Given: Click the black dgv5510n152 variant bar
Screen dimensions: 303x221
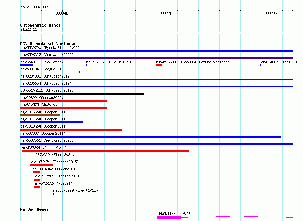Looking at the screenshot, I should click(x=82, y=94).
